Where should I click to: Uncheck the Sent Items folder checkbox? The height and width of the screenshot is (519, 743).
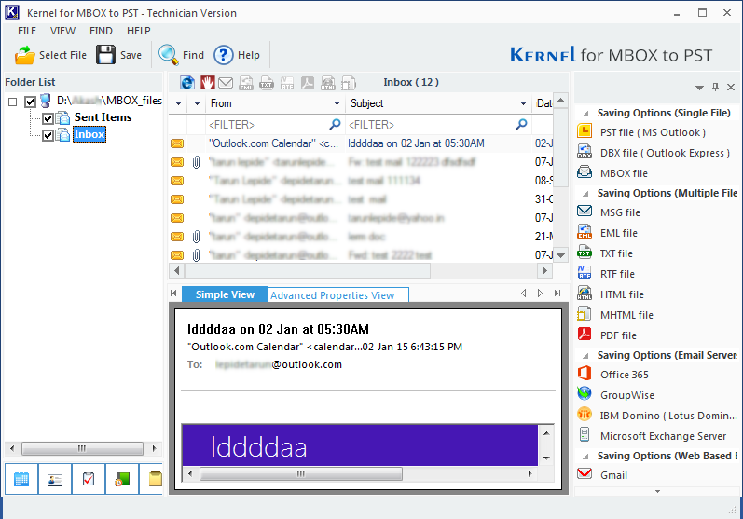[48, 118]
